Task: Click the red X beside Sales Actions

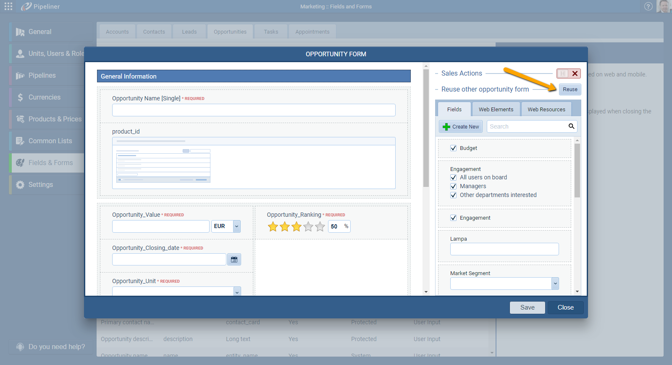Action: [x=575, y=74]
